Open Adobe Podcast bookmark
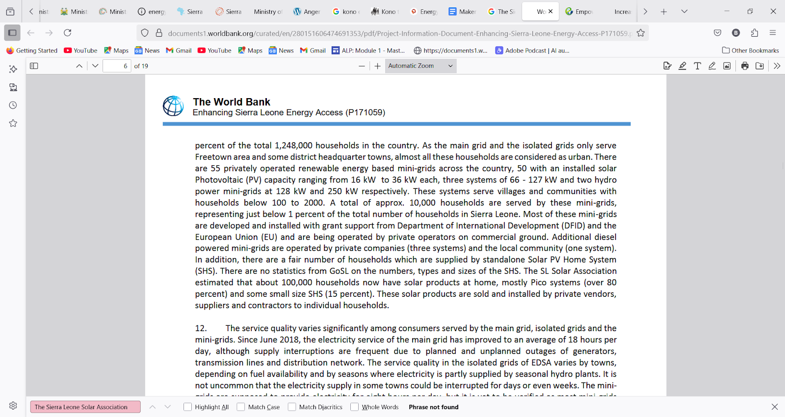The height and width of the screenshot is (417, 785). coord(532,50)
